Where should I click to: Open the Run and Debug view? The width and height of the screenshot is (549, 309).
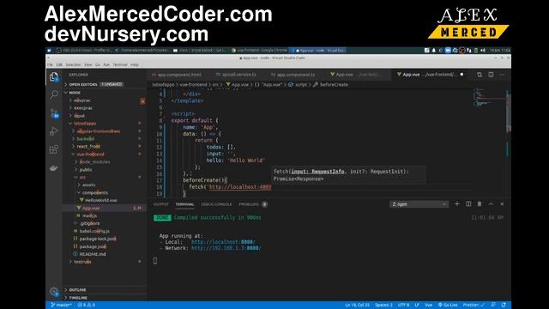[54, 131]
